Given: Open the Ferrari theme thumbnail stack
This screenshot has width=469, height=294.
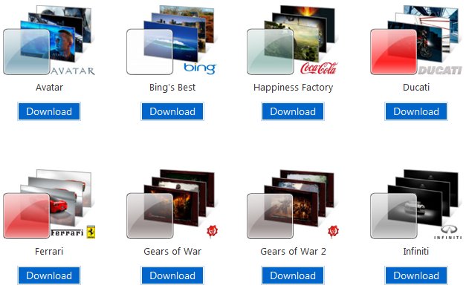Looking at the screenshot, I should coord(49,204).
